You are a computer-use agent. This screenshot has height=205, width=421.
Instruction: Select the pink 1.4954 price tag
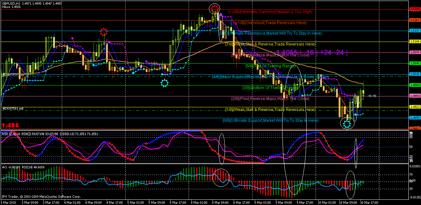coord(414,96)
